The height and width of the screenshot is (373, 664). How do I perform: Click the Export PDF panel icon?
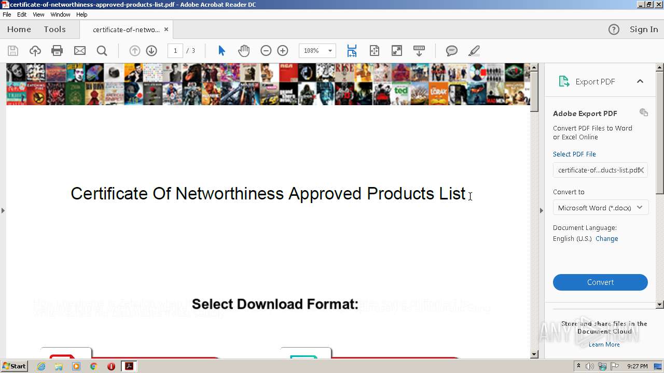564,81
